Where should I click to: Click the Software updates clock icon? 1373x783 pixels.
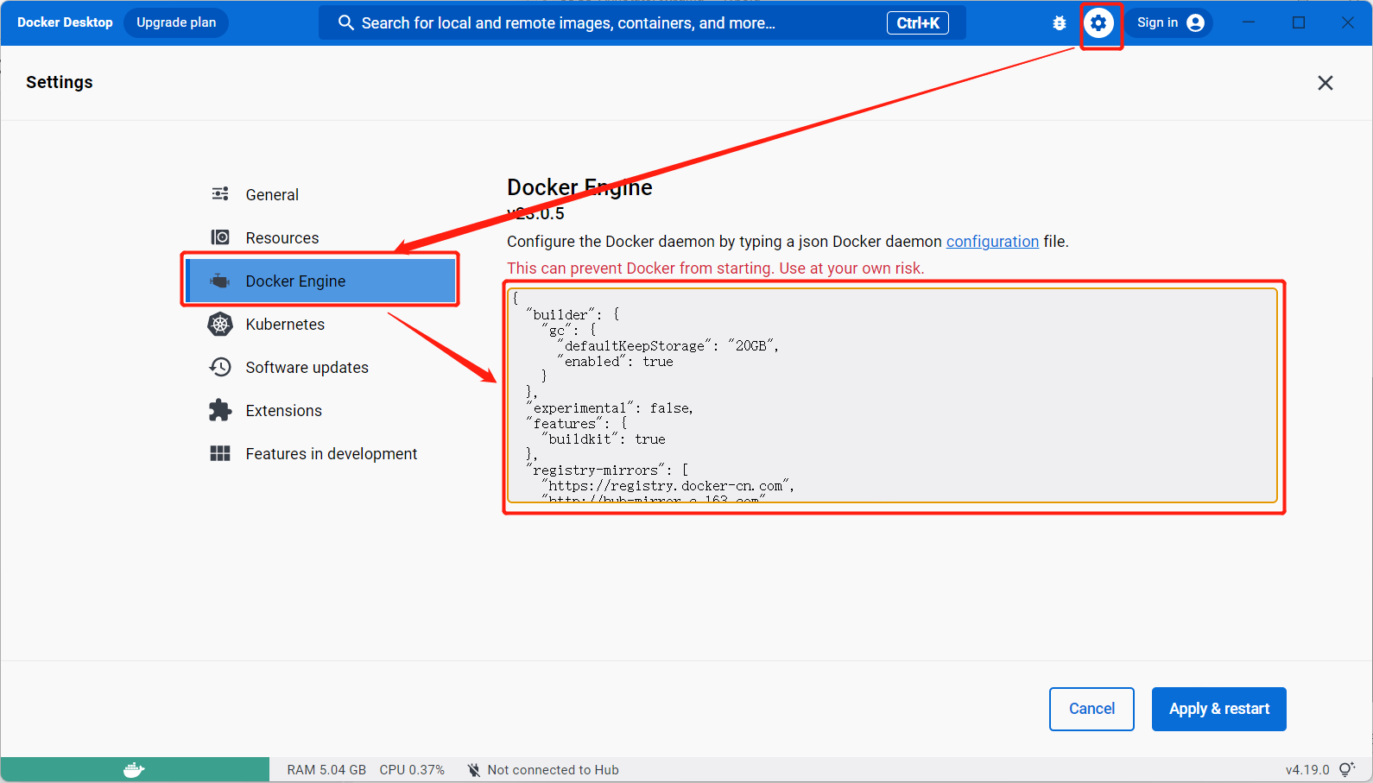220,367
